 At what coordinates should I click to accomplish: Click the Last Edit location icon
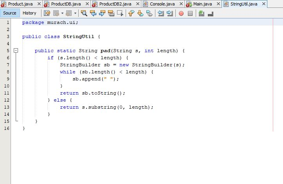(47, 13)
